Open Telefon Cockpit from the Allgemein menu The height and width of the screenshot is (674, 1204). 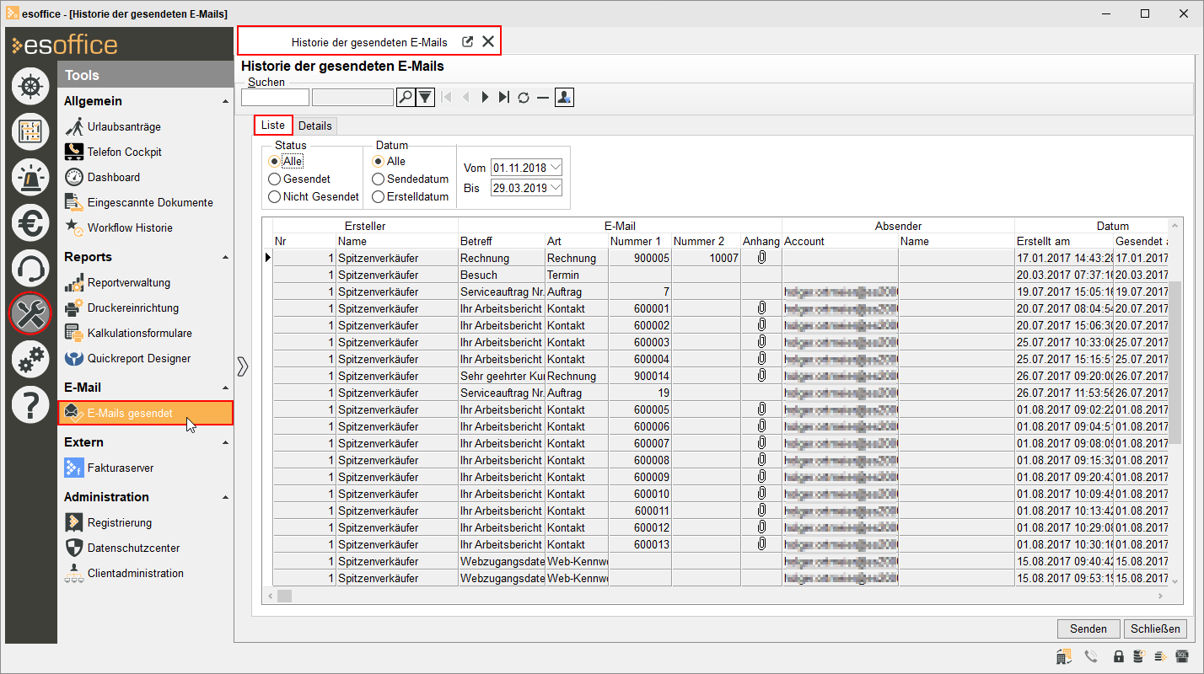[x=124, y=152]
